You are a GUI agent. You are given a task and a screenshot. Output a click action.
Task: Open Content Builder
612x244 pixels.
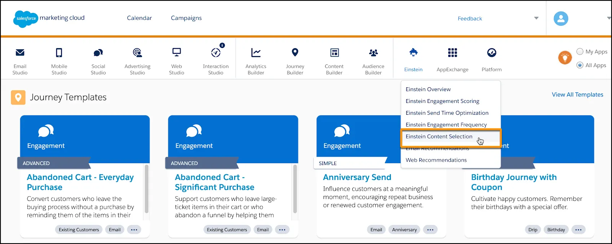point(334,60)
